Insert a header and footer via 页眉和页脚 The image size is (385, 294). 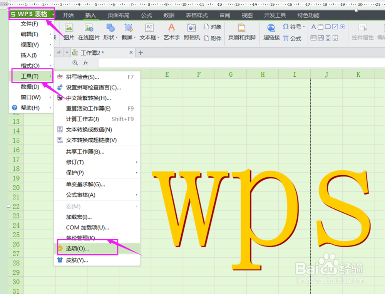[242, 31]
